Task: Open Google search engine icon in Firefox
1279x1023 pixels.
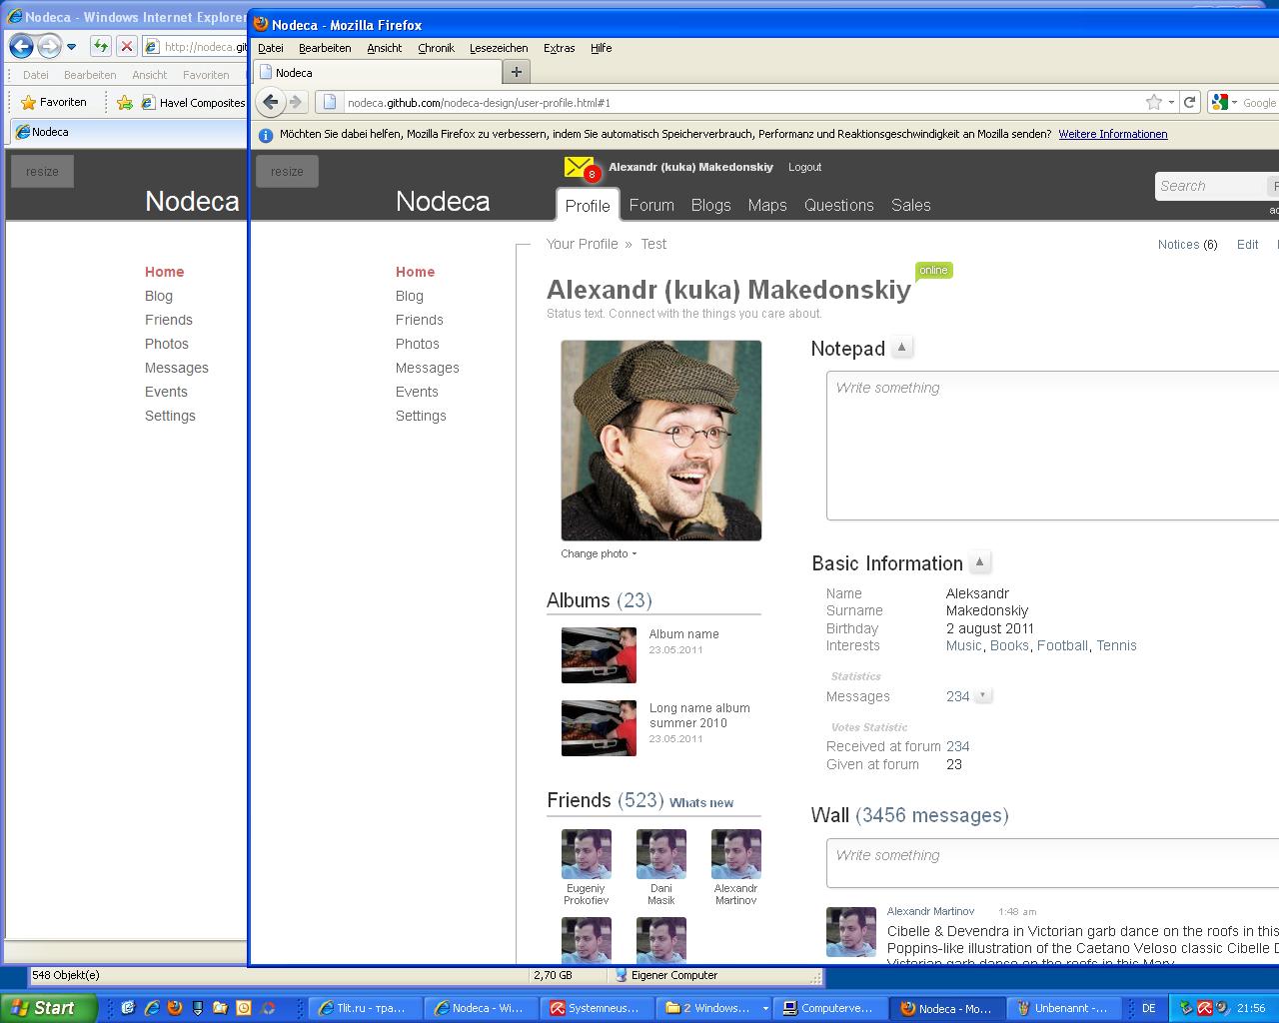Action: (1219, 102)
